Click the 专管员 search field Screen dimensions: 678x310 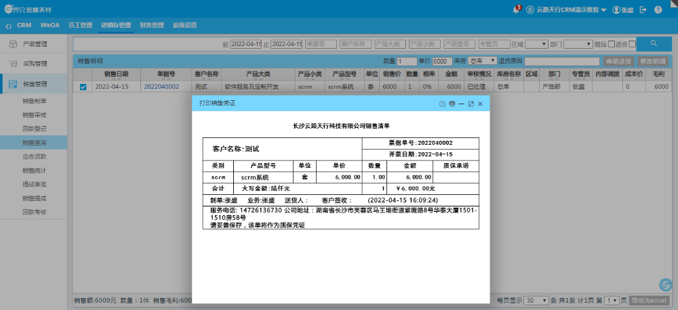(494, 44)
